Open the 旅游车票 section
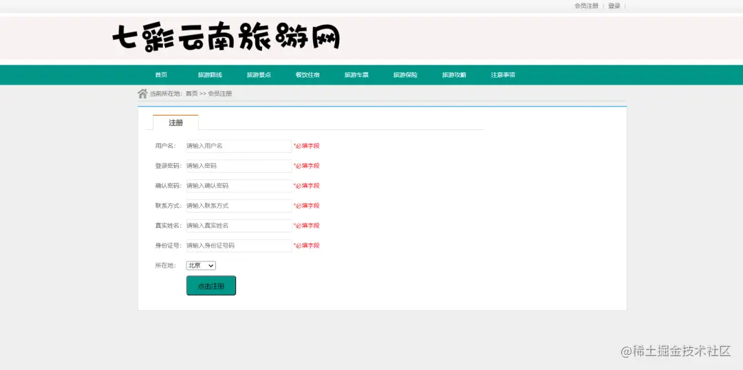The image size is (743, 370). 356,75
